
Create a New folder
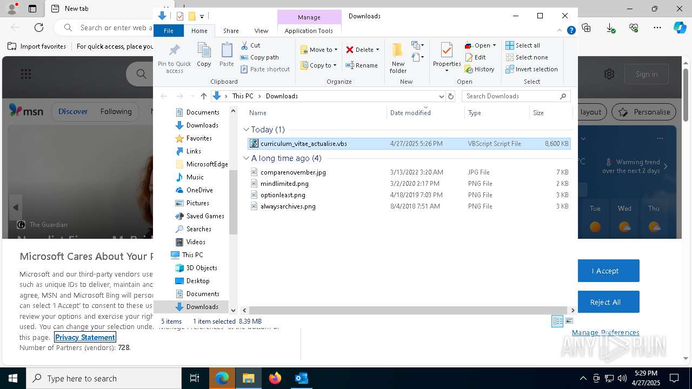[x=398, y=58]
